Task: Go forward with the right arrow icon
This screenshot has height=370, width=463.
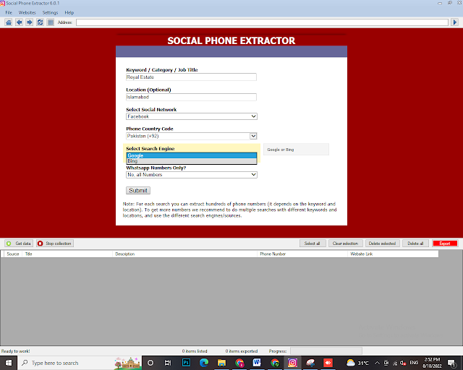Action: [x=29, y=22]
